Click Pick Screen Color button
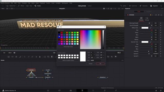 (68, 47)
